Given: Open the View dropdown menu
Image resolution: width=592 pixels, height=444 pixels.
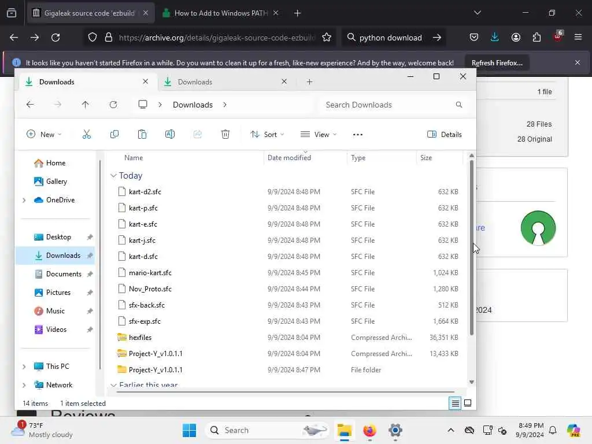Looking at the screenshot, I should (319, 134).
